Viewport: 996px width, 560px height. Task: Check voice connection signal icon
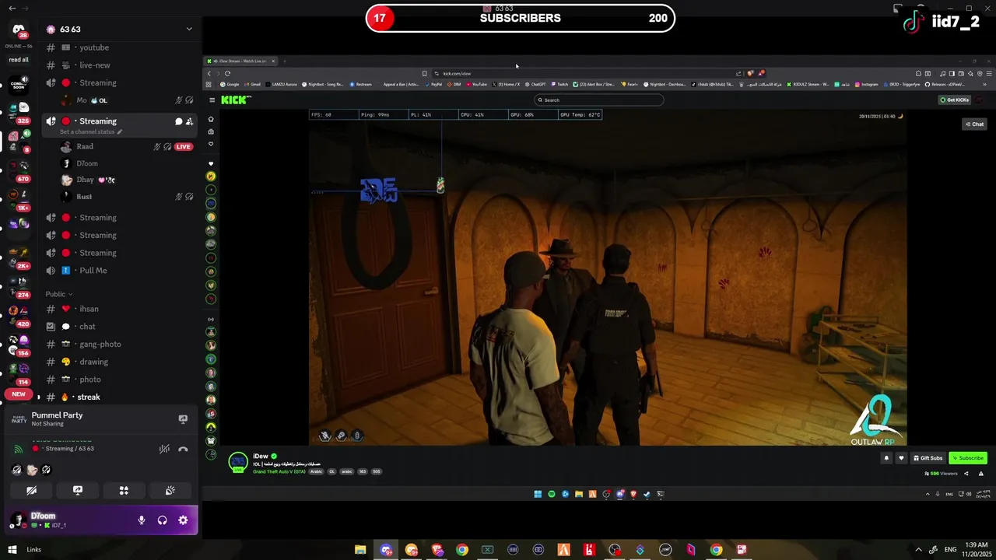tap(18, 449)
